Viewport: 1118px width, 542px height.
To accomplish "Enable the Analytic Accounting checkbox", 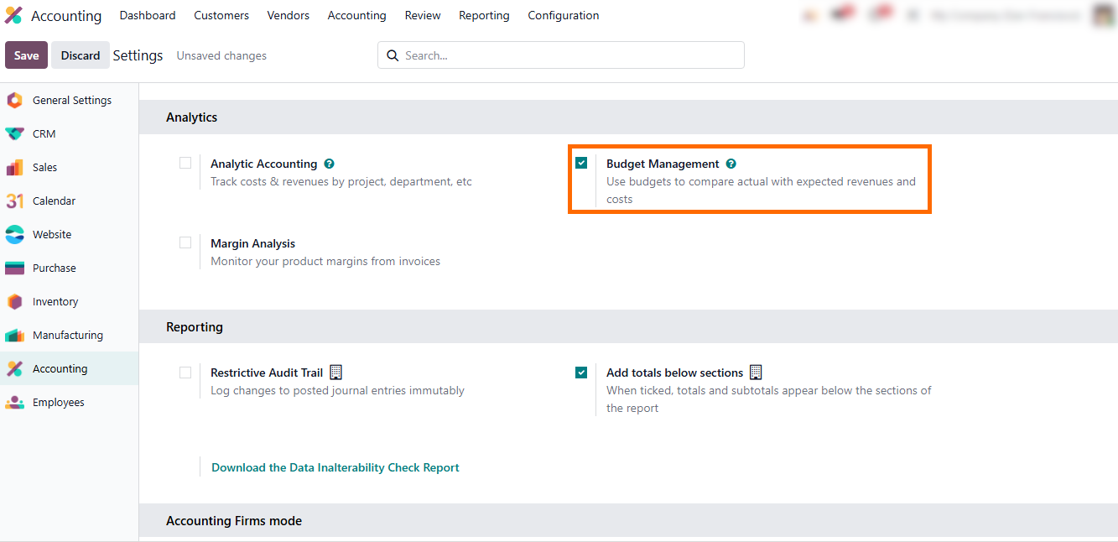I will (185, 164).
